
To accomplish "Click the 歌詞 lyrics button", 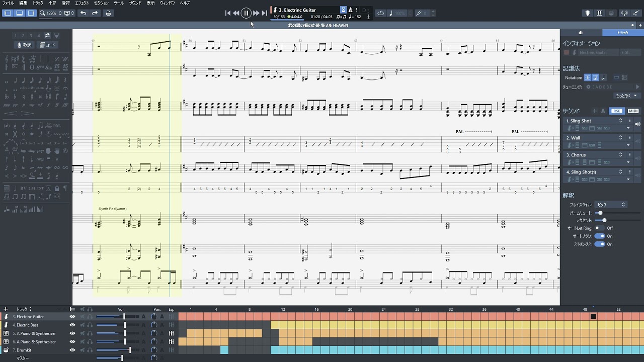I will 24,45.
